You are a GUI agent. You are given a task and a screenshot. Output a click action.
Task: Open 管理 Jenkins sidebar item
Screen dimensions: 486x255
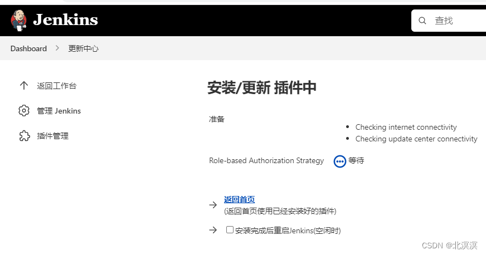(59, 111)
